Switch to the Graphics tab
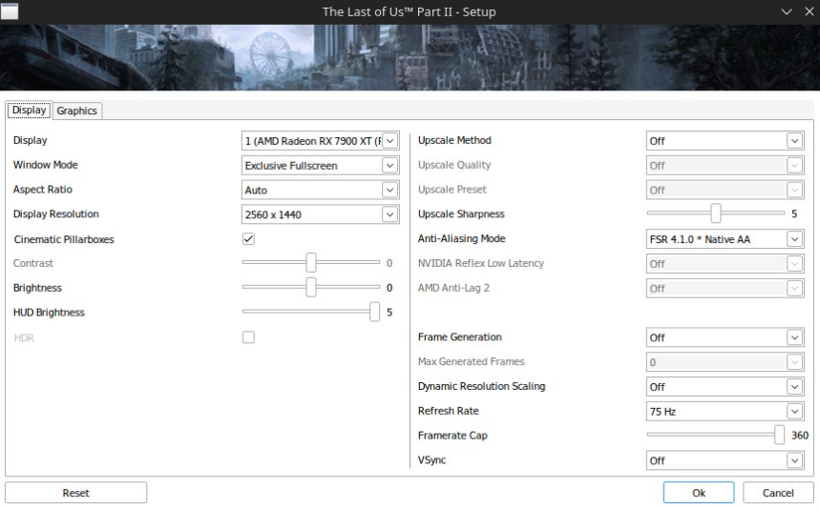Viewport: 820px width, 509px height. 77,111
